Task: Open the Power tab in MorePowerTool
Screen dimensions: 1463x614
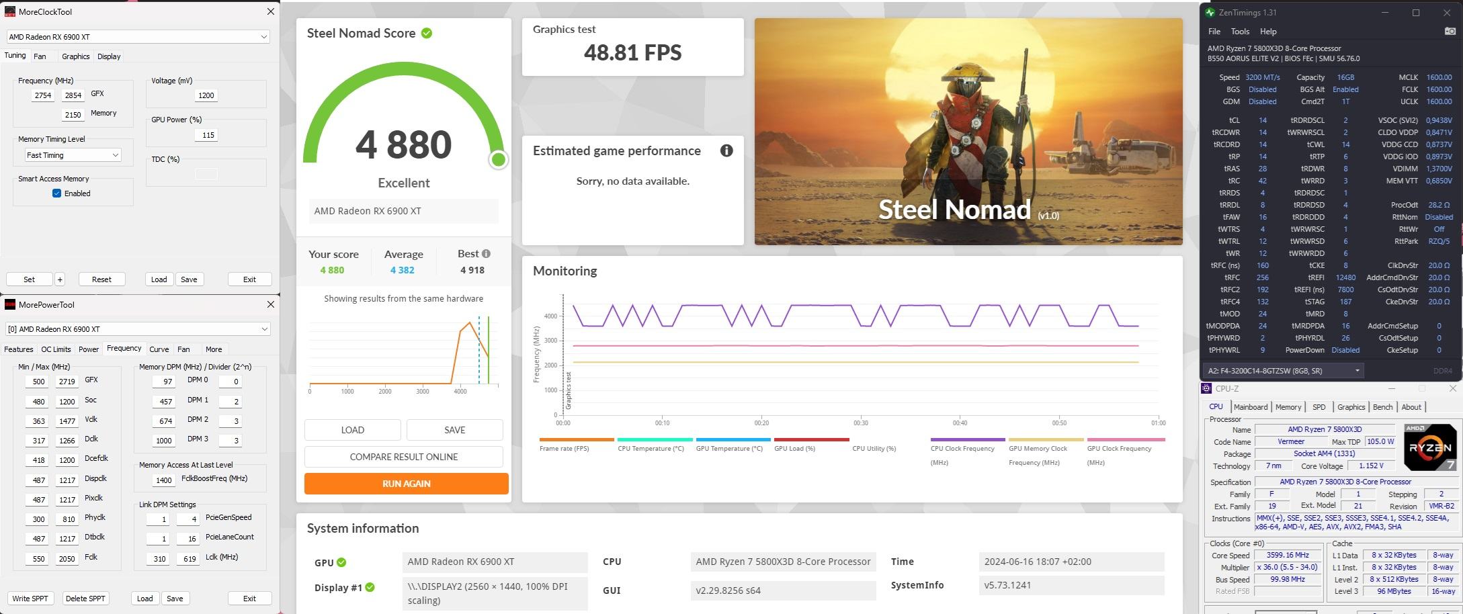Action: tap(89, 349)
